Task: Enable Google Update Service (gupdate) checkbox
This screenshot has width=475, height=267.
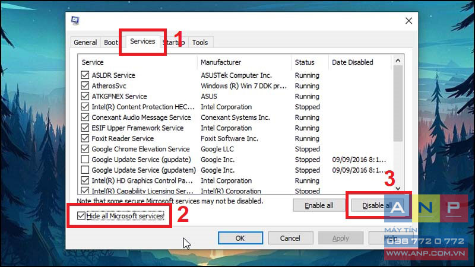Action: (x=85, y=159)
